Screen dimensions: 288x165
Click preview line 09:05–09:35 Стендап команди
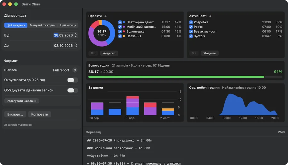[x=134, y=163]
